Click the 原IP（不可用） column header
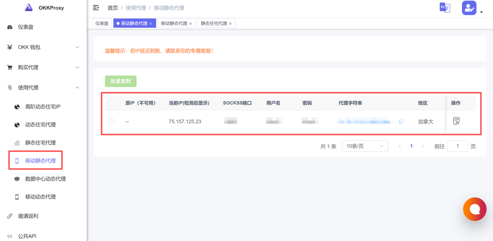This screenshot has height=241, width=493. pyautogui.click(x=140, y=103)
